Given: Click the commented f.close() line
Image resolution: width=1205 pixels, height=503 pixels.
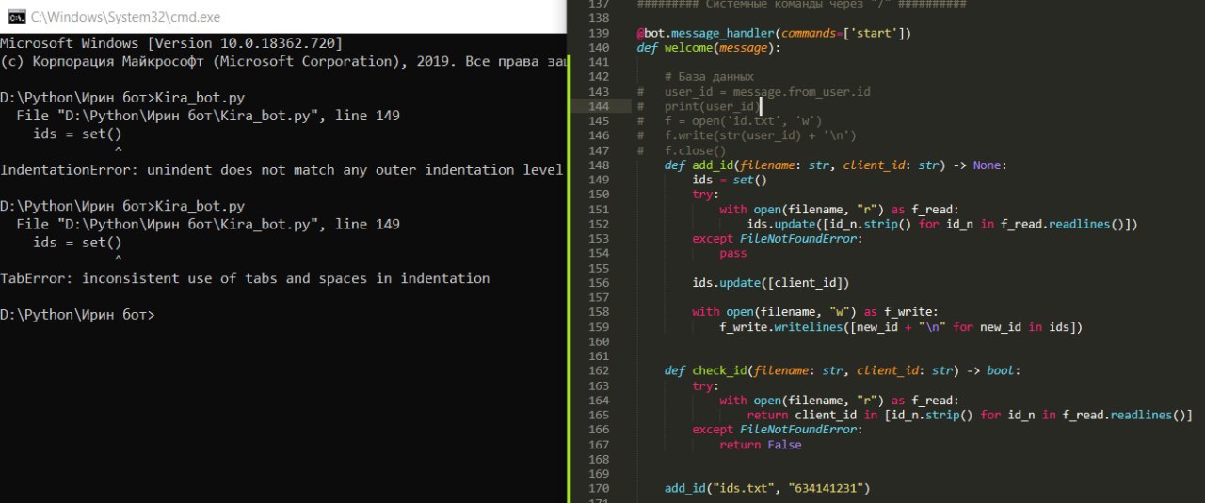Looking at the screenshot, I should (682, 150).
